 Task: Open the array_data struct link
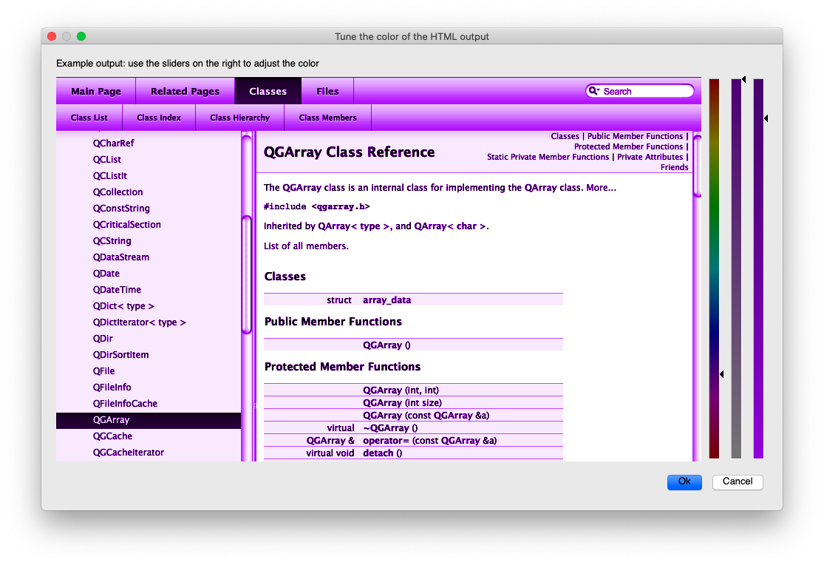click(x=387, y=300)
